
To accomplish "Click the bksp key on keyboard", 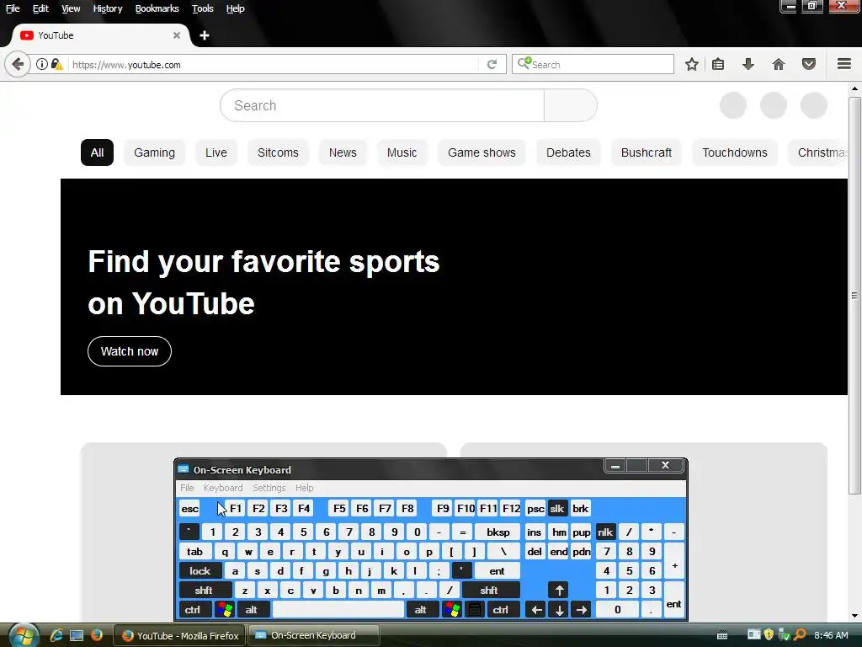I will click(498, 532).
